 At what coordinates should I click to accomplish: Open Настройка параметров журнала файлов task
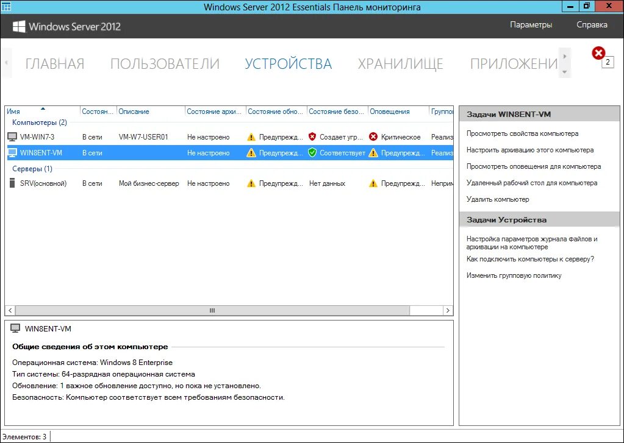(x=532, y=243)
